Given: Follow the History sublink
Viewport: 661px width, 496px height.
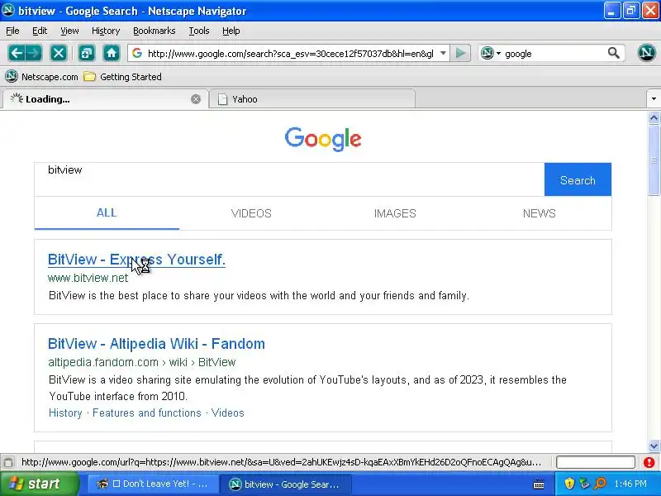Looking at the screenshot, I should [x=65, y=413].
